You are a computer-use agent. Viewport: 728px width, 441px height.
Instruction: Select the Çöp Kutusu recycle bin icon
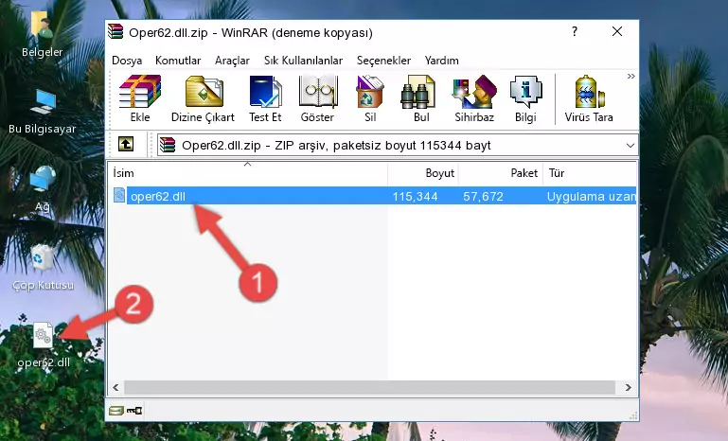click(x=43, y=268)
